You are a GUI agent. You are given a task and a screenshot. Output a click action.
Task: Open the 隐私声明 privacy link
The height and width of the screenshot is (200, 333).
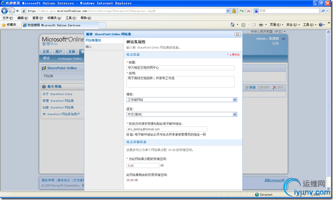pos(48,180)
